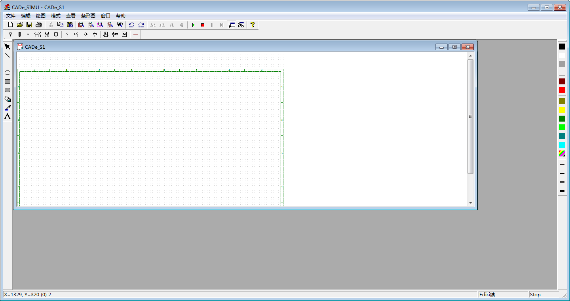The width and height of the screenshot is (570, 301).
Task: Select the arrow pointer tool
Action: click(x=7, y=47)
